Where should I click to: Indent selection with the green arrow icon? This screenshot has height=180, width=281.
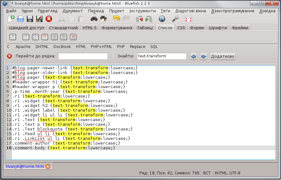(x=149, y=19)
